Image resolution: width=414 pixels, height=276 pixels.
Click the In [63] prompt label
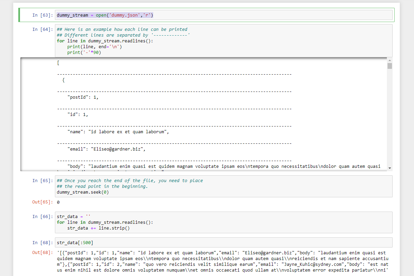coord(43,15)
